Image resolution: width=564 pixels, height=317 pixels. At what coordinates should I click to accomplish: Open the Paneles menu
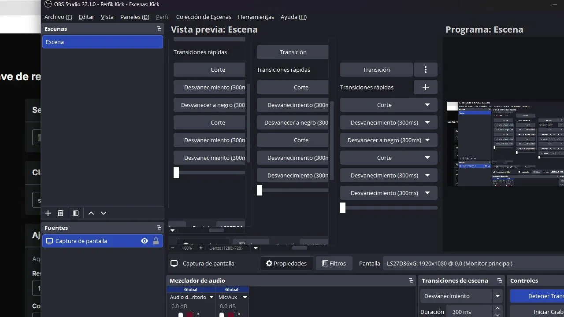click(135, 17)
